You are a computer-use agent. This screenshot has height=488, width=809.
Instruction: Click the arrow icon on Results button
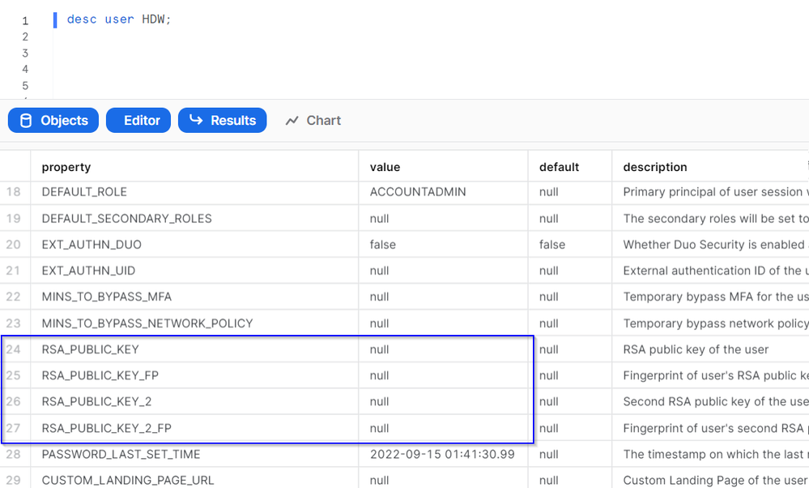point(196,121)
